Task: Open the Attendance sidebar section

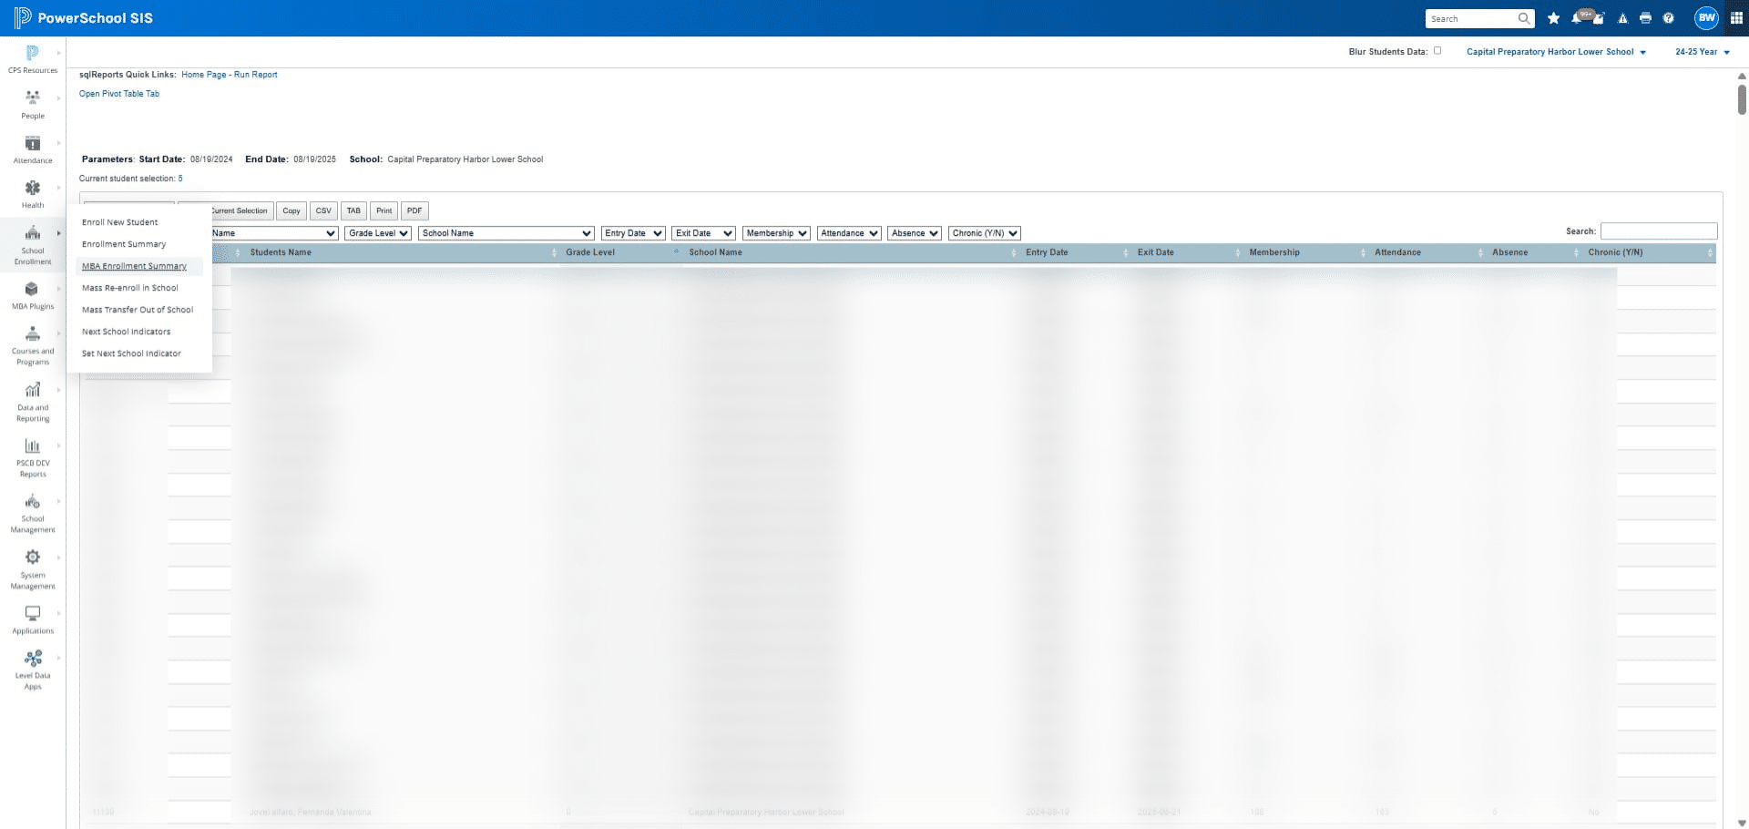Action: (x=33, y=149)
